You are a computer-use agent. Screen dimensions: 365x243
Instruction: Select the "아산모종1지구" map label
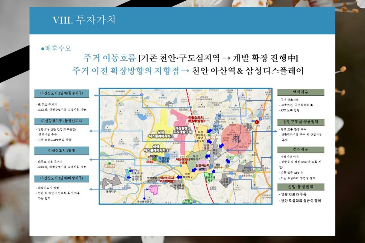click(x=137, y=172)
